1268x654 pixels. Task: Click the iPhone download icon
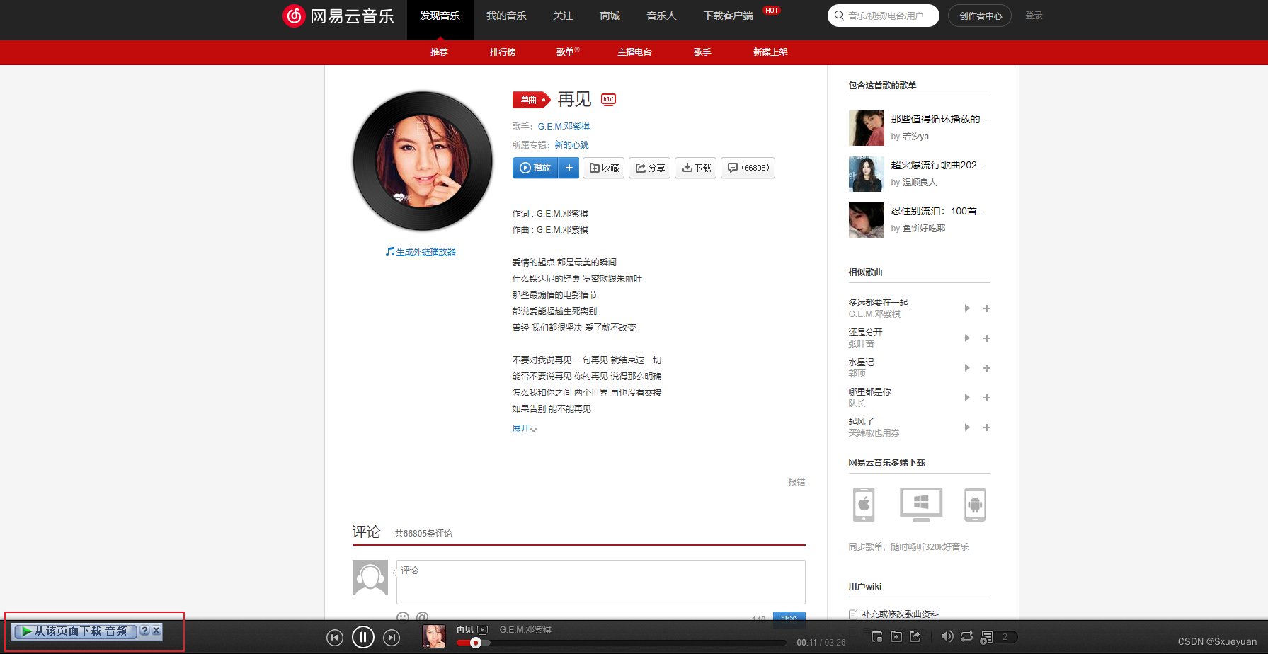[x=864, y=505]
